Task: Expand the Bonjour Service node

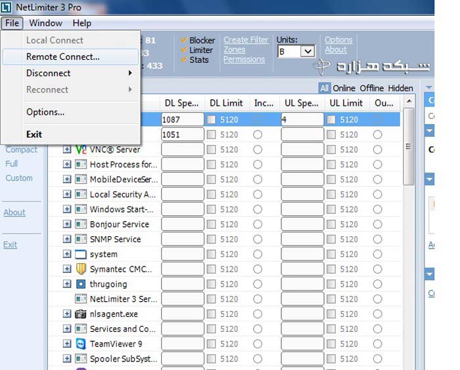Action: point(67,224)
